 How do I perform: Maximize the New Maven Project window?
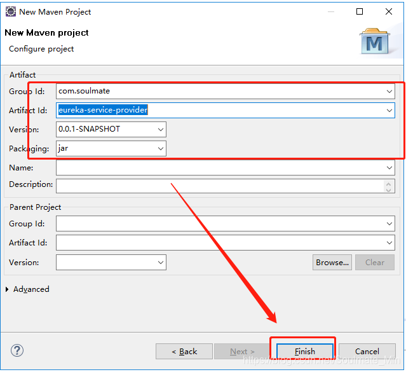tap(360, 11)
